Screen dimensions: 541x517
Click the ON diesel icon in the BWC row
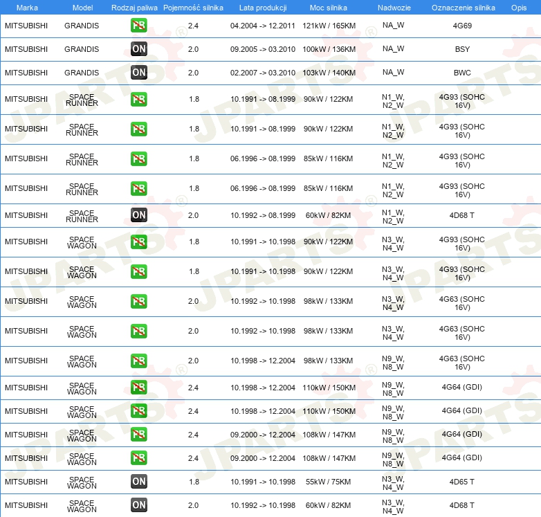pos(138,73)
